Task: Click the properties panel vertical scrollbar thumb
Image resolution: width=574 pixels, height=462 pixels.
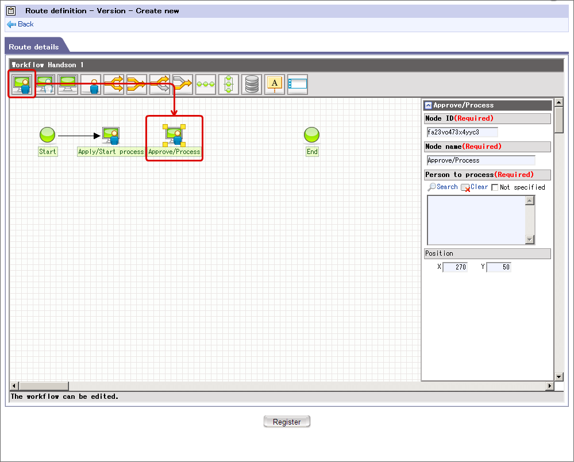Action: [x=558, y=120]
